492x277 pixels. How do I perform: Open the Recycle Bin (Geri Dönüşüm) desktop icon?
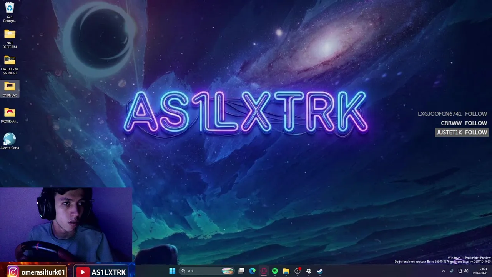tap(10, 12)
